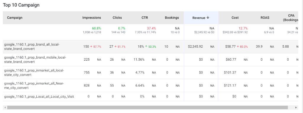Sort table by Cost column header

[x=235, y=18]
